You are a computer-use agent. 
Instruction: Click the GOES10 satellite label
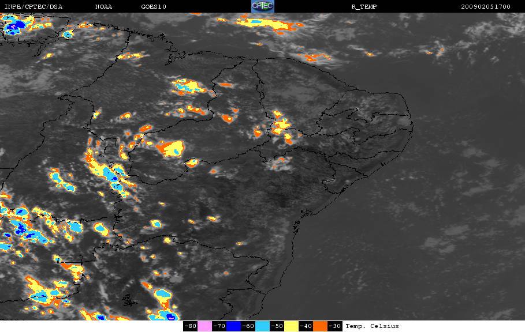click(x=154, y=7)
